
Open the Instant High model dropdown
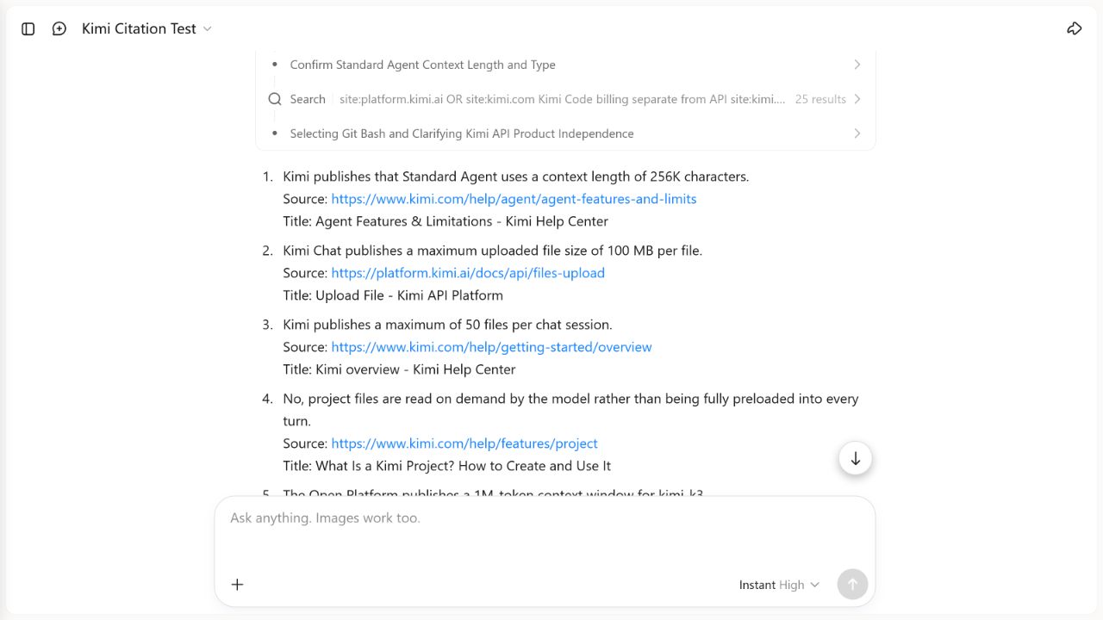point(779,585)
